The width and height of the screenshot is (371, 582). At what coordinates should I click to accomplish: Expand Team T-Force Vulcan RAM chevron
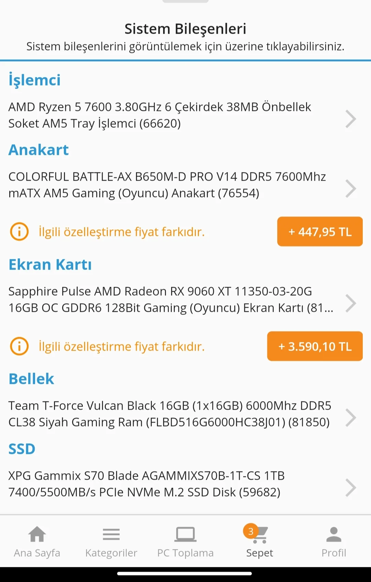(350, 418)
